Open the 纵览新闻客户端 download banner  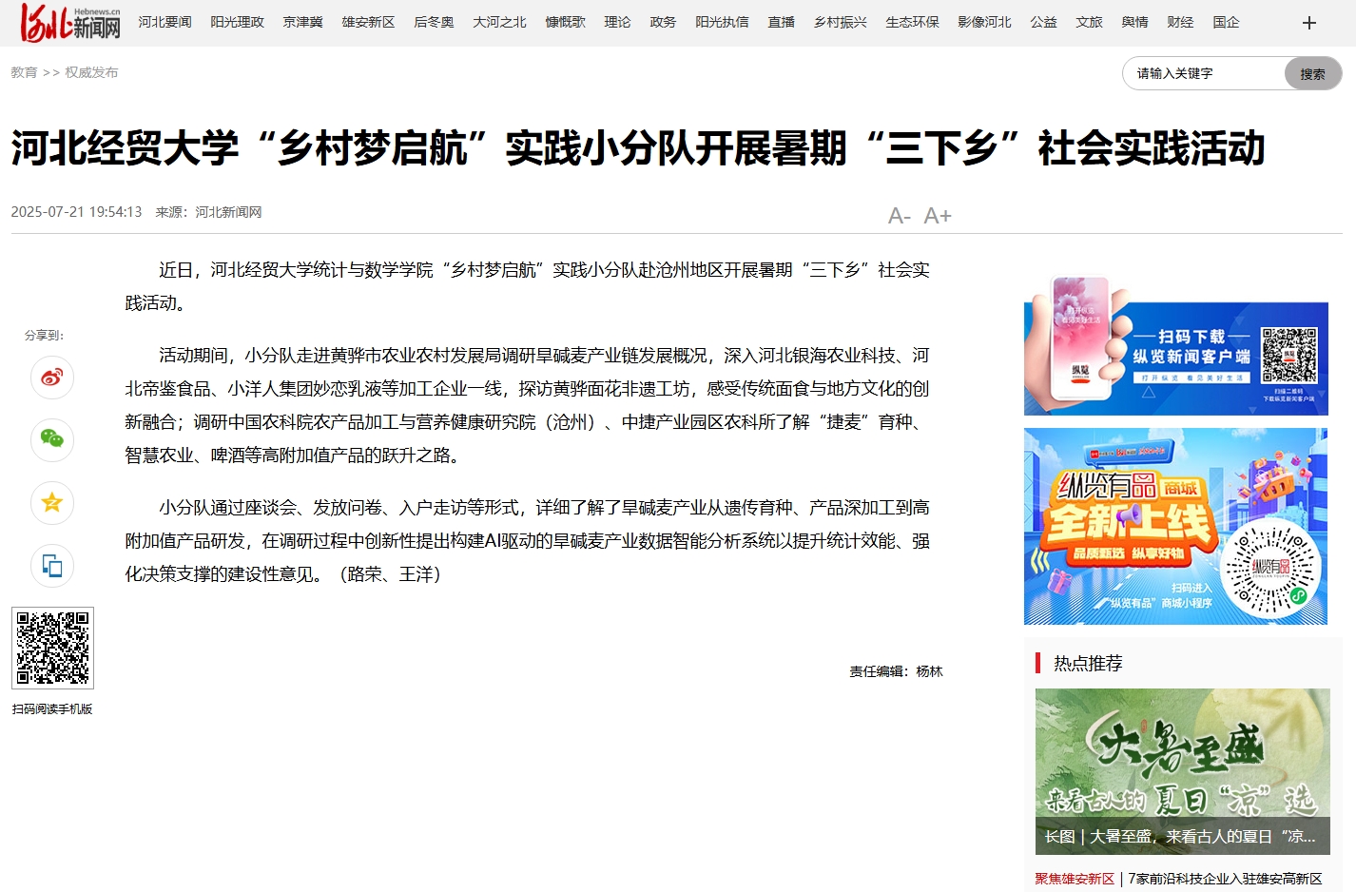1175,348
